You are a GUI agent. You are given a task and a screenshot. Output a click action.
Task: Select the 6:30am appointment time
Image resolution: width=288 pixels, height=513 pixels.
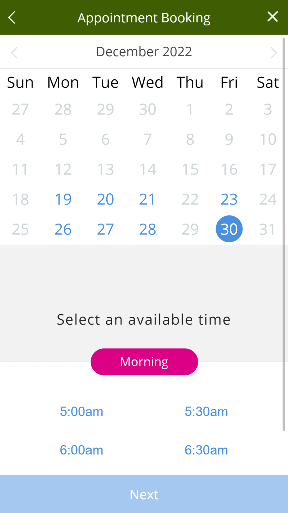point(206,450)
